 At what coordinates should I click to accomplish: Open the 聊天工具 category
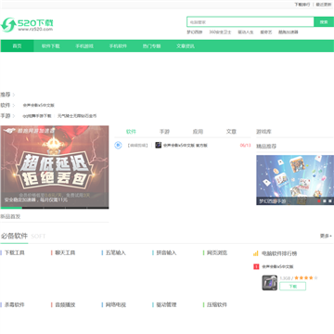[x=65, y=253]
